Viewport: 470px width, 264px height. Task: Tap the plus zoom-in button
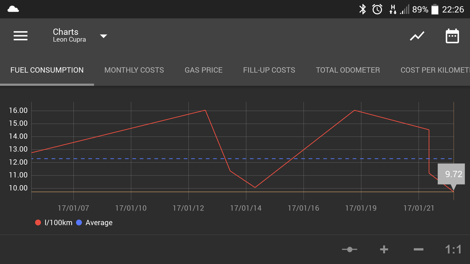384,250
